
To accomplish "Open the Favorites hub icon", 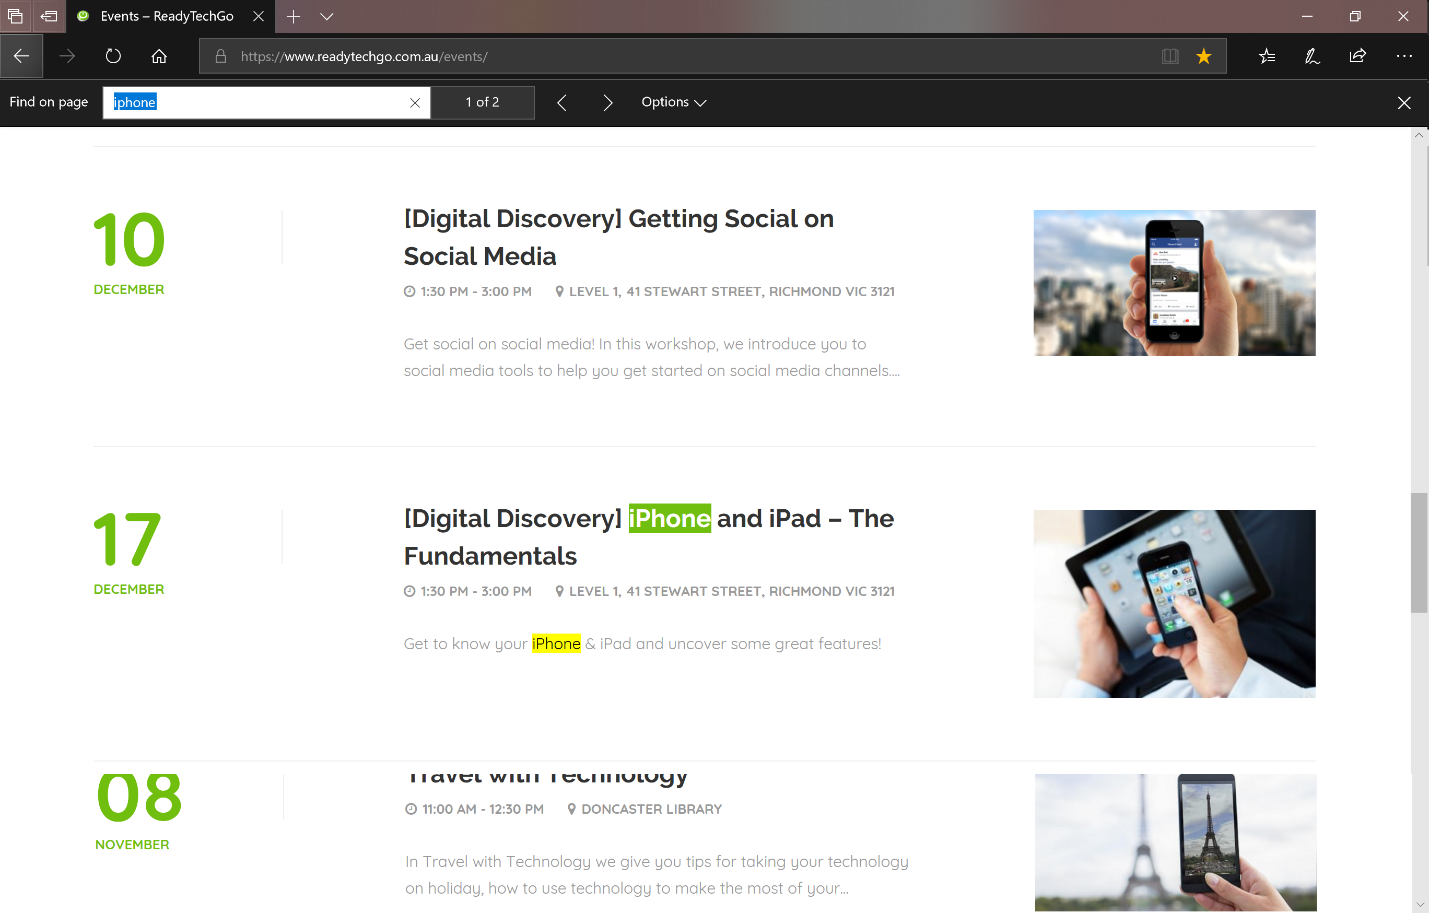I will coord(1267,56).
